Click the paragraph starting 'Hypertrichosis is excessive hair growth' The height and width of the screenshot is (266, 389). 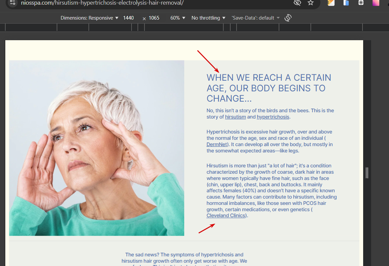[x=270, y=141]
